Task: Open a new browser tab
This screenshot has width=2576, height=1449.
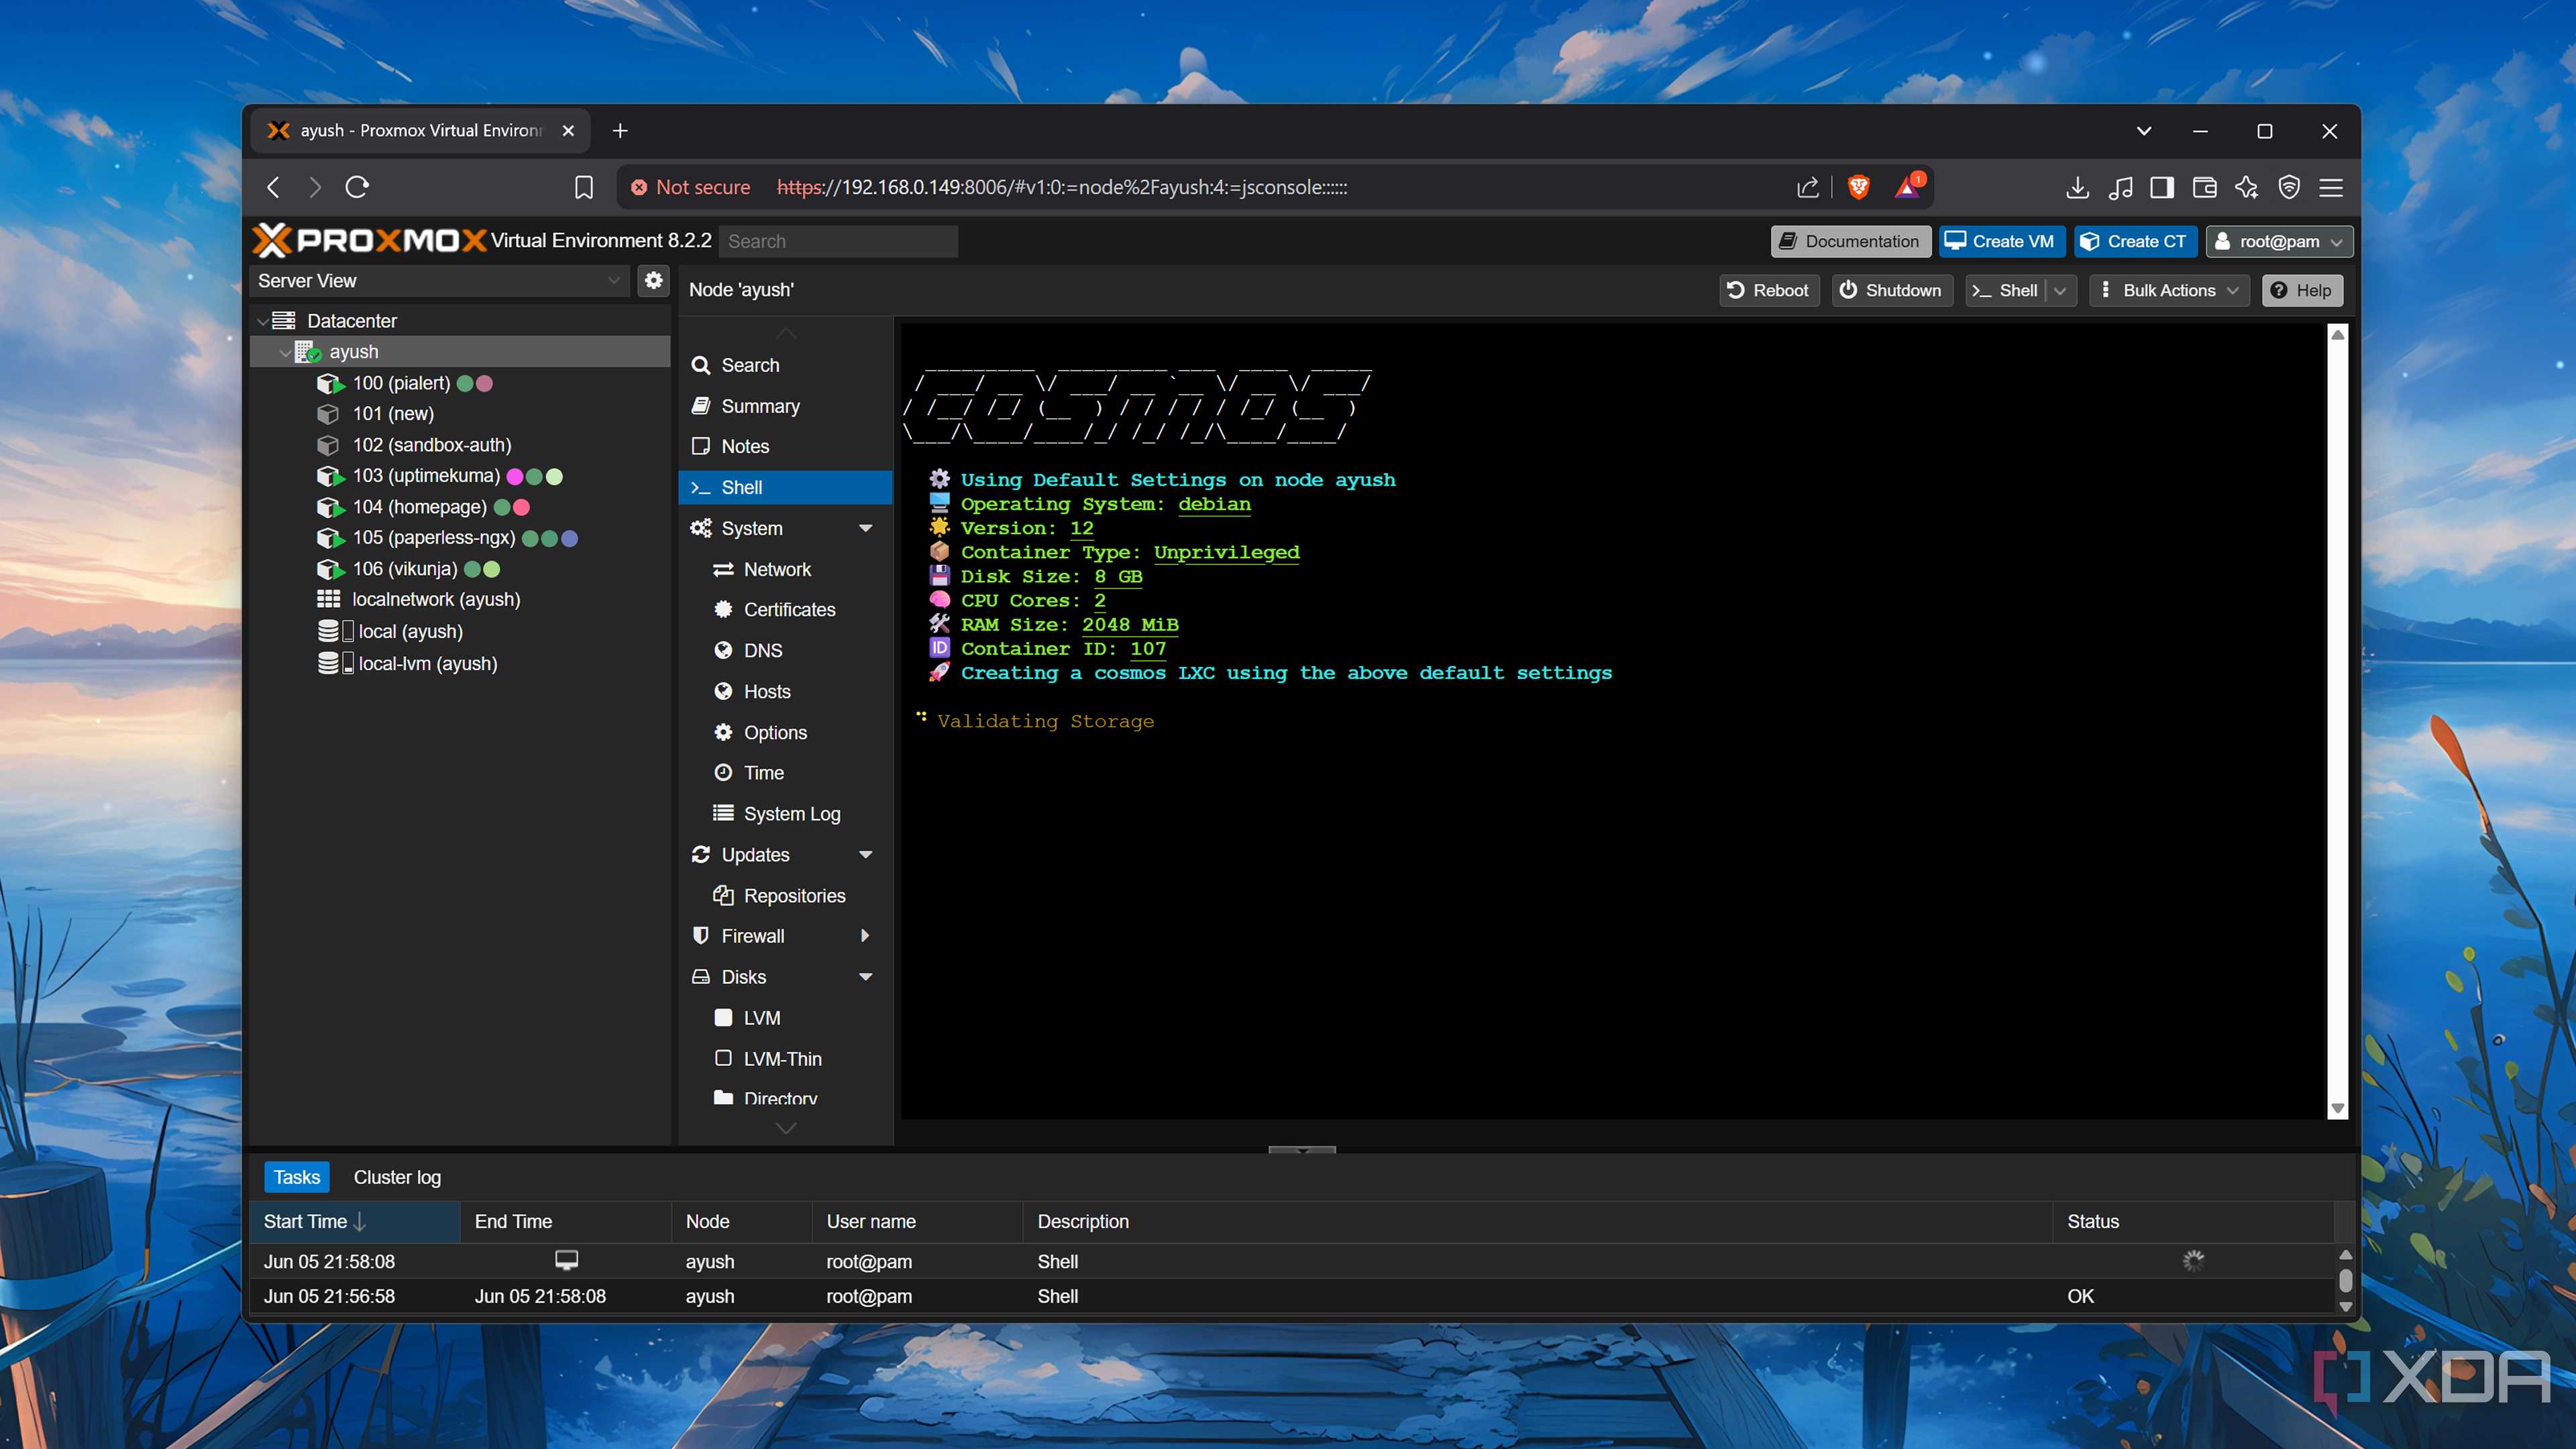Action: coord(620,131)
